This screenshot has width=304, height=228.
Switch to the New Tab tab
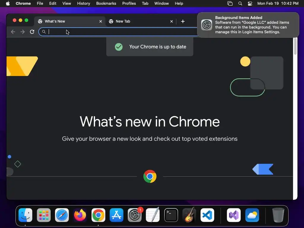click(x=141, y=21)
